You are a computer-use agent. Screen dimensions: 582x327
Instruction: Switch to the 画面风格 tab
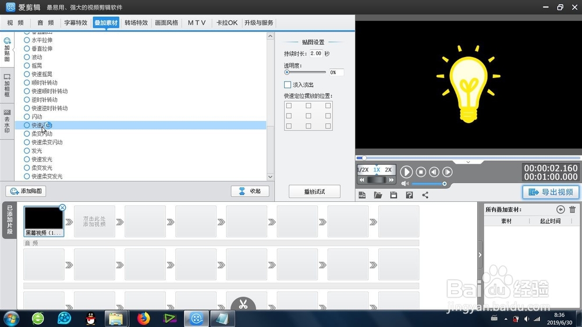tap(166, 23)
